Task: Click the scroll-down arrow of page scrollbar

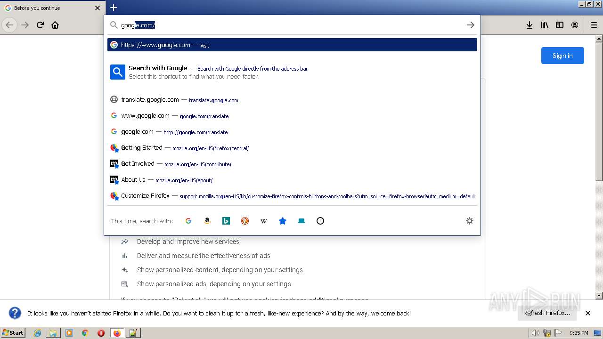Action: pyautogui.click(x=599, y=296)
